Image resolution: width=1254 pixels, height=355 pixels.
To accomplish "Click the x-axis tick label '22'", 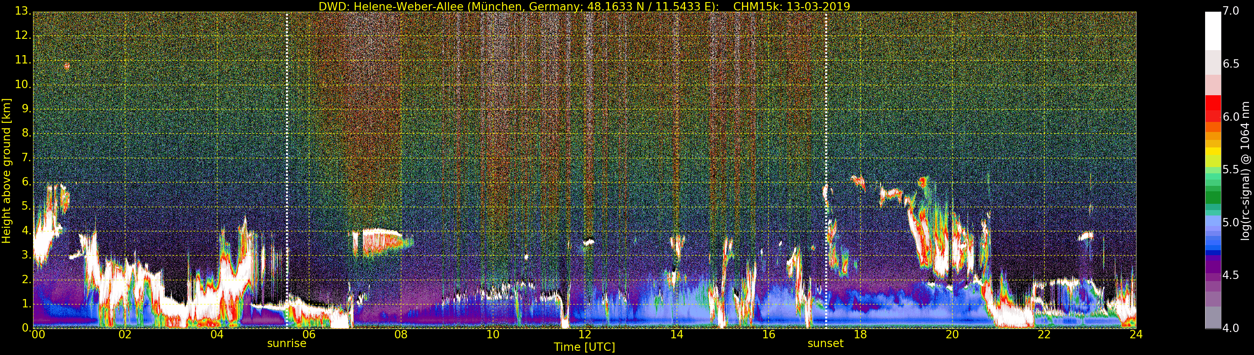I will tap(1044, 335).
